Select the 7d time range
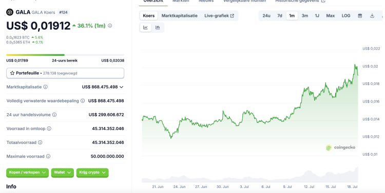The image size is (385, 193). tap(280, 16)
